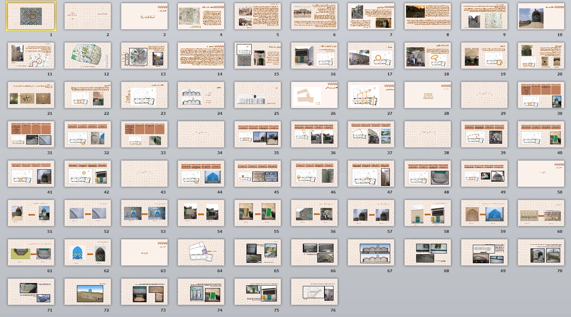Select slide 12 with the colorful city map
This screenshot has height=317, width=571.
click(88, 56)
